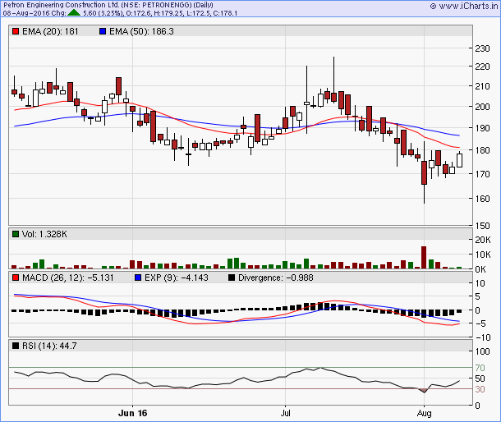Click the black Divergence legend swatch
The width and height of the screenshot is (501, 422).
tap(232, 278)
